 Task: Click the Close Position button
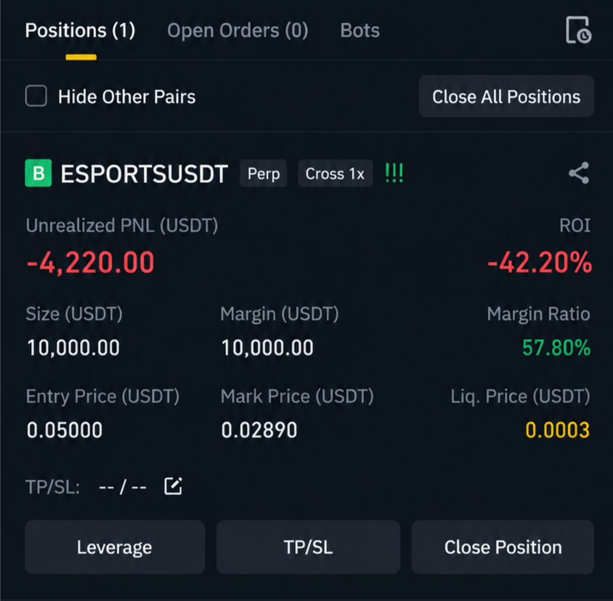click(503, 547)
